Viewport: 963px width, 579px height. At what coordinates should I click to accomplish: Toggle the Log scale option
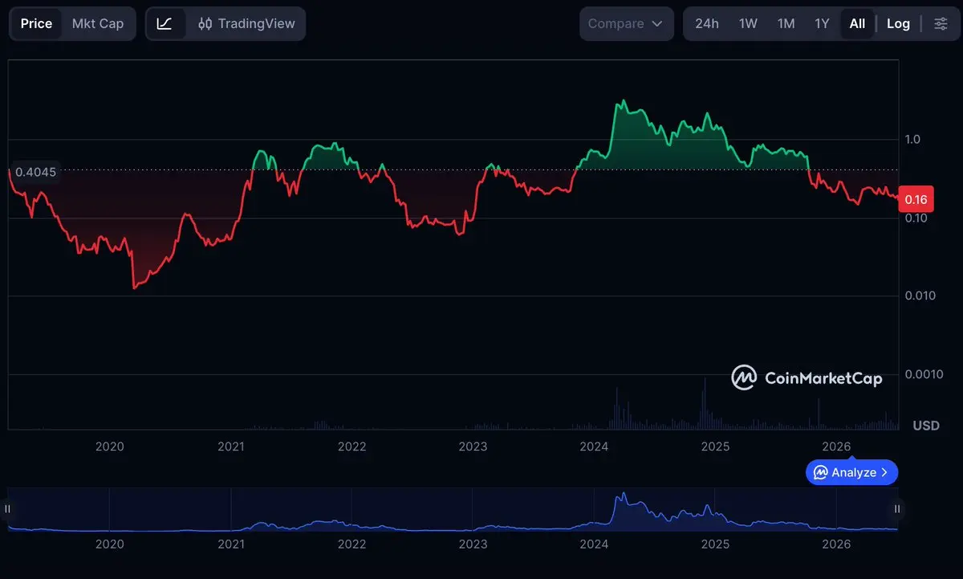(x=898, y=23)
